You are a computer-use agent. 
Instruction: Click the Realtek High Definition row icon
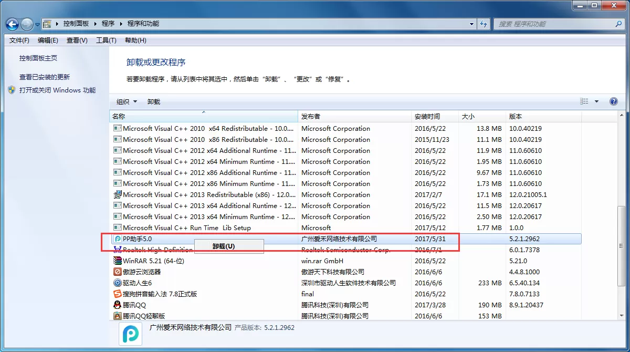(118, 250)
